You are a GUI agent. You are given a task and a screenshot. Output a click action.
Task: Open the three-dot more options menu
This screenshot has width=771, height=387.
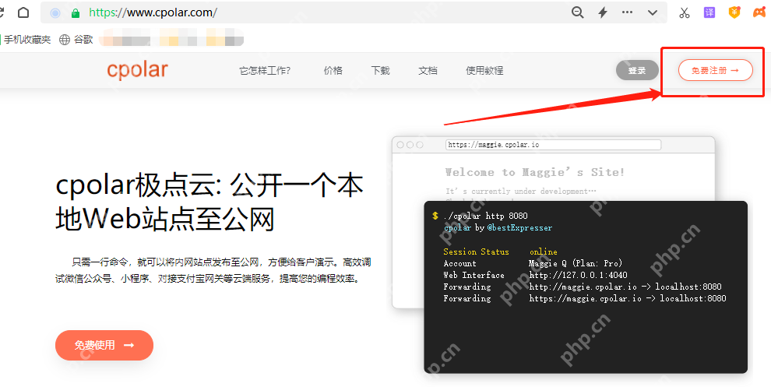628,12
